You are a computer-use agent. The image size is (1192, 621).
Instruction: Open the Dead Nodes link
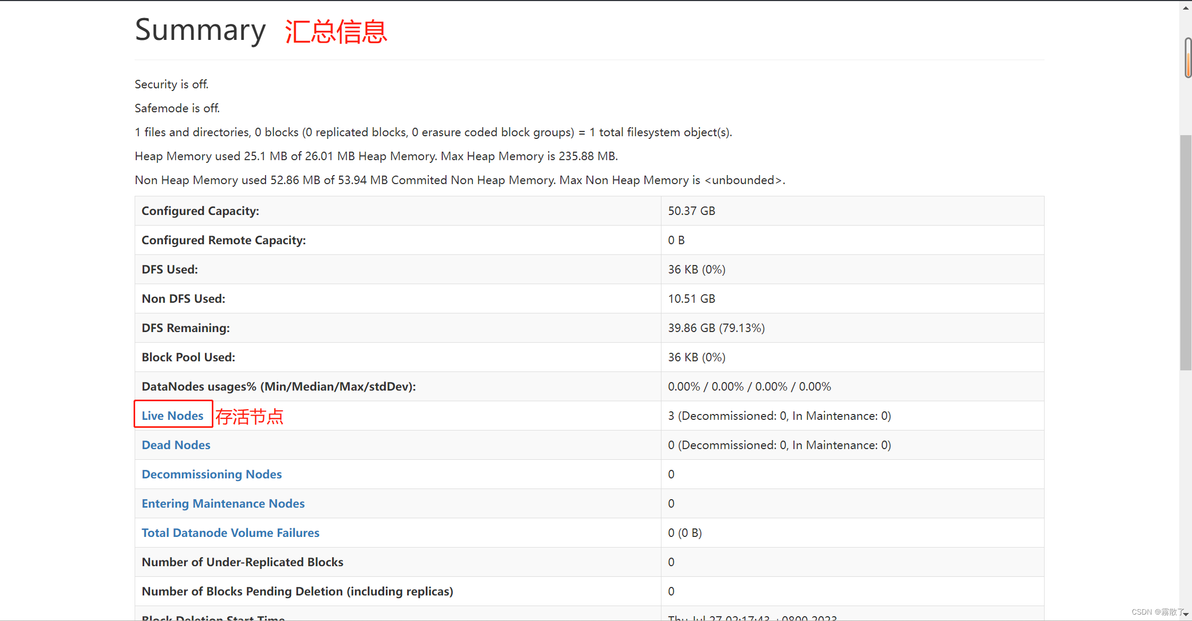pyautogui.click(x=176, y=445)
